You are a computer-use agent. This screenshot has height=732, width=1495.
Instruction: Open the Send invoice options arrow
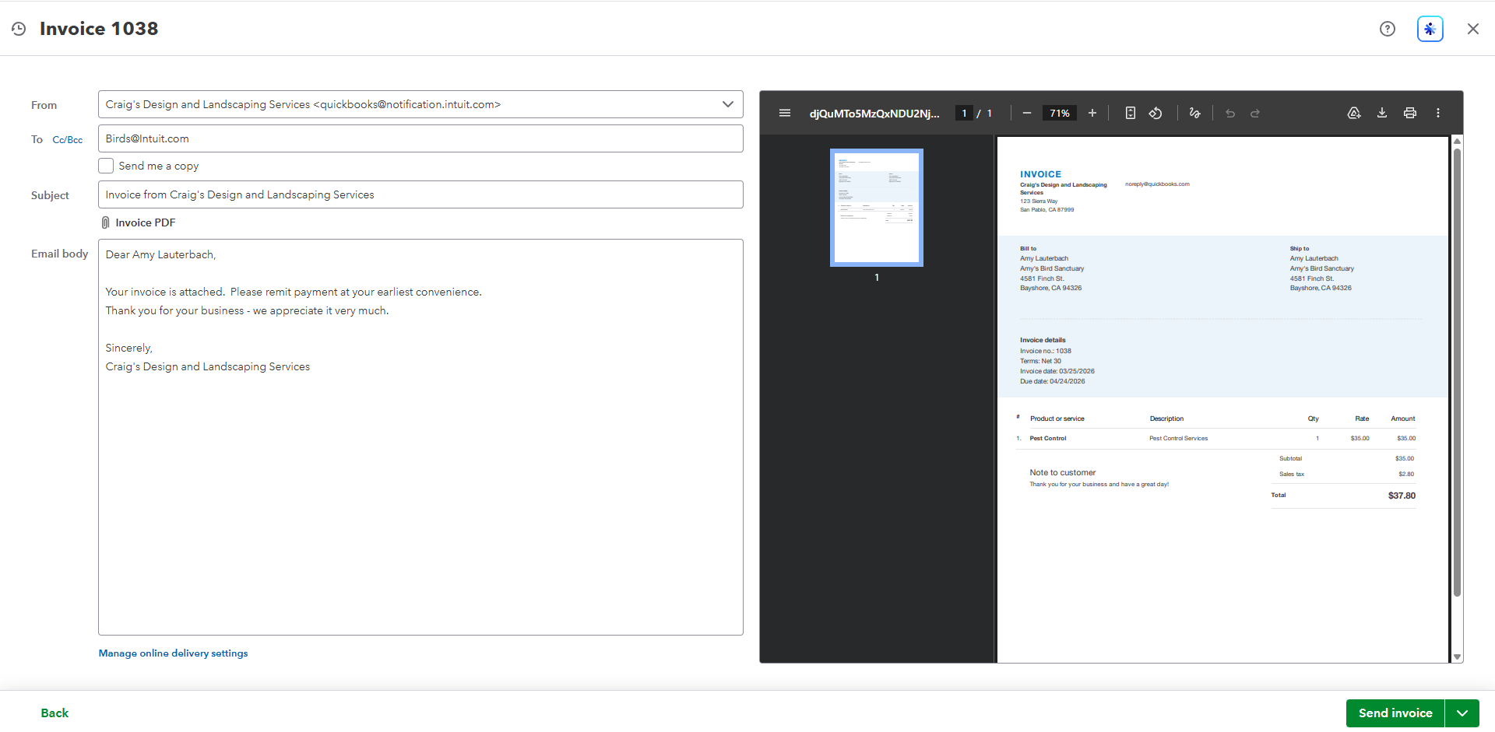click(x=1462, y=713)
